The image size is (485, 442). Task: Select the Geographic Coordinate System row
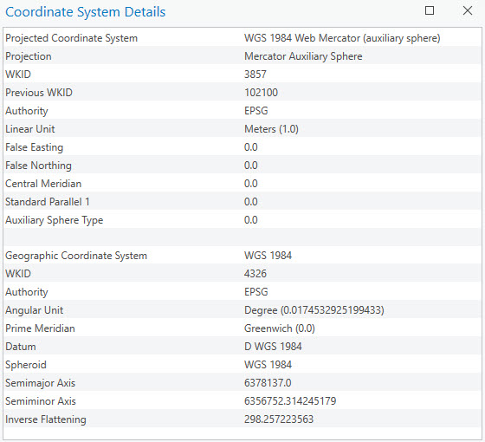tap(242, 256)
